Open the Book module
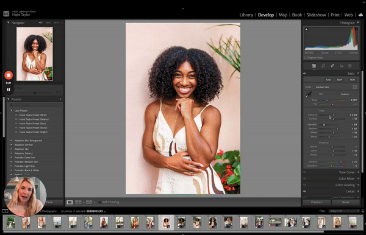This screenshot has width=366, height=235. coord(297,15)
